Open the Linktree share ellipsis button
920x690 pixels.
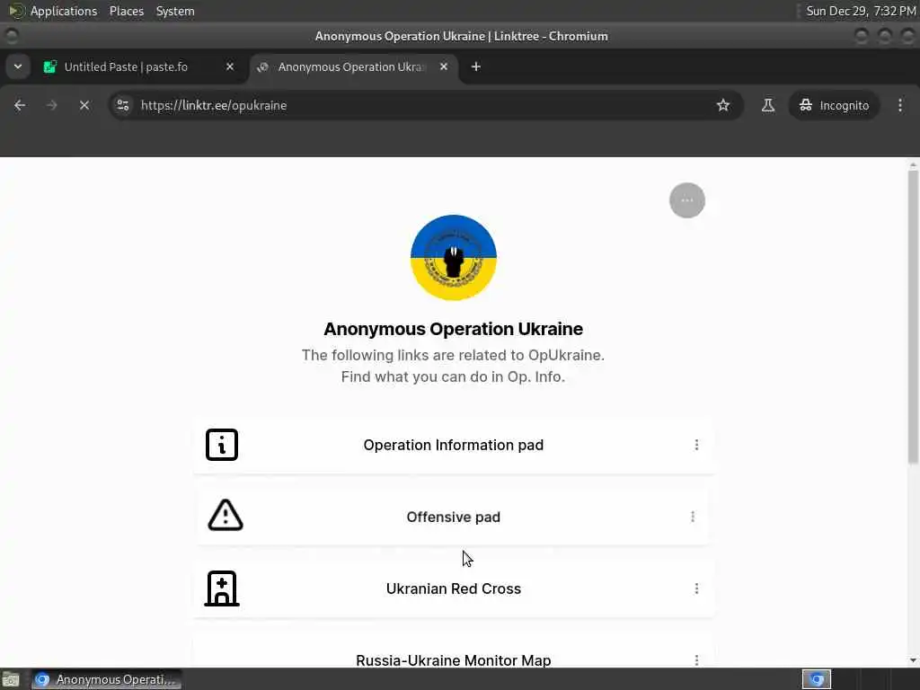coord(687,200)
